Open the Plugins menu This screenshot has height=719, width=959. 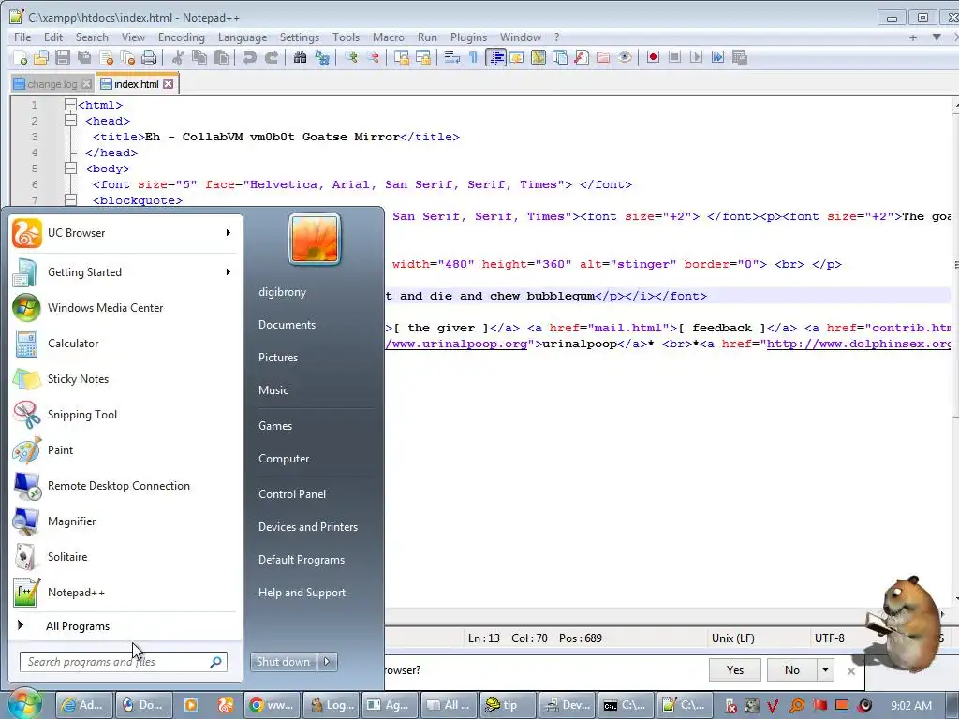pyautogui.click(x=468, y=37)
